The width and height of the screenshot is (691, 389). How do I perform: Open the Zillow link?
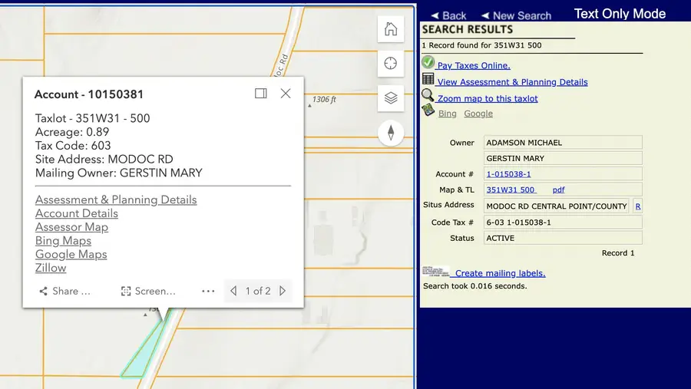[51, 268]
